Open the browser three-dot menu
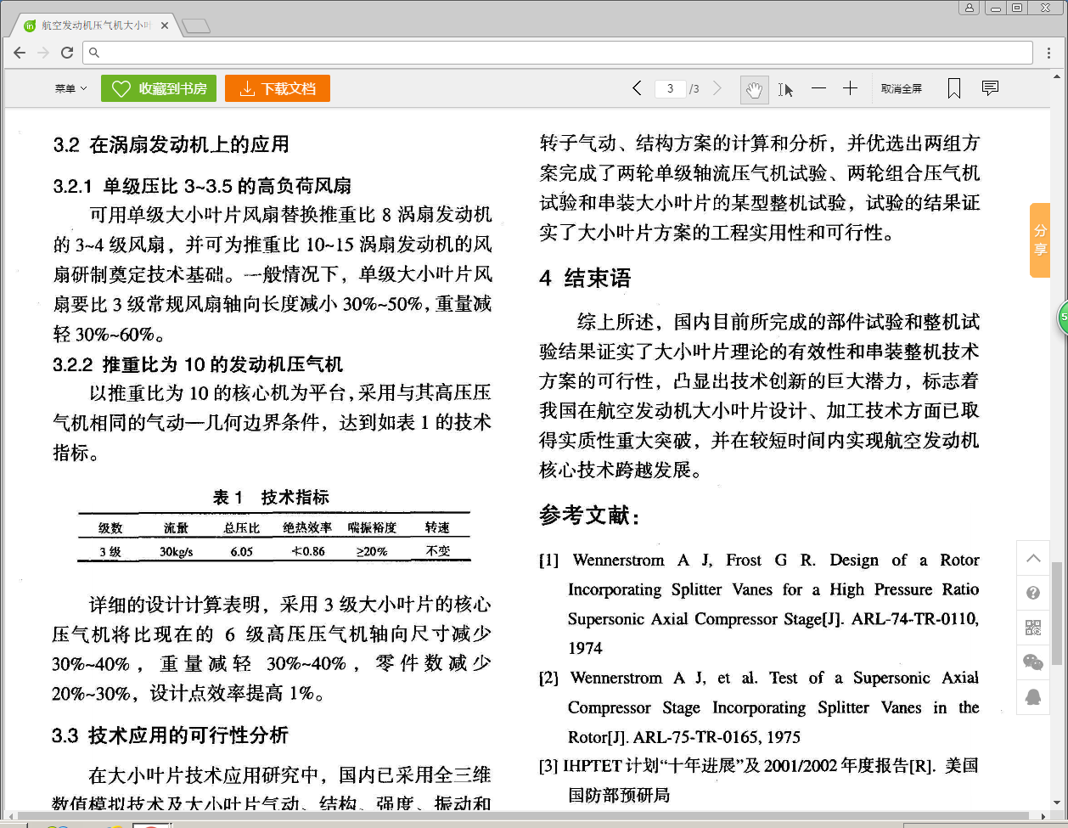 click(1050, 53)
